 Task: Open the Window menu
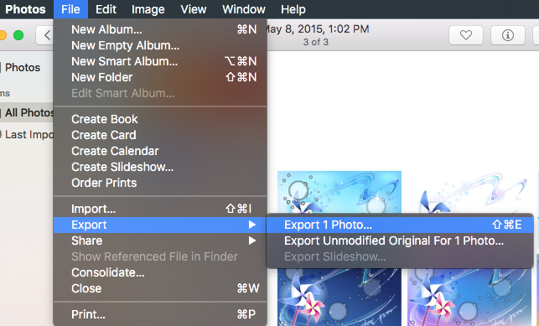click(244, 9)
